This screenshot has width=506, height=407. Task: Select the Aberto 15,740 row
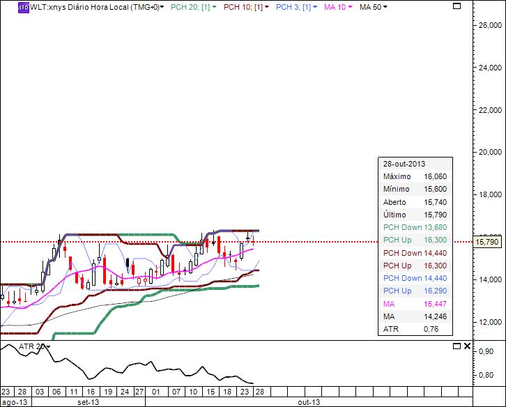(415, 202)
